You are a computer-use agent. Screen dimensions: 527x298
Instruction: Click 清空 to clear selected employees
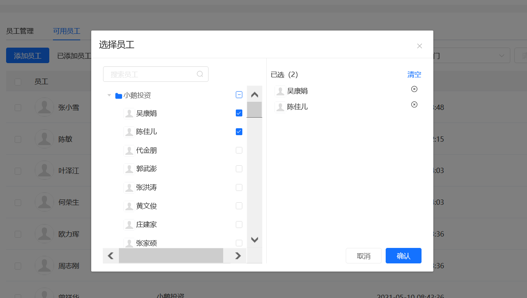(415, 74)
